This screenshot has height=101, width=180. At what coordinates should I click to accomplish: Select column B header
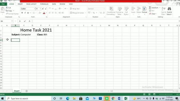click(x=15, y=26)
